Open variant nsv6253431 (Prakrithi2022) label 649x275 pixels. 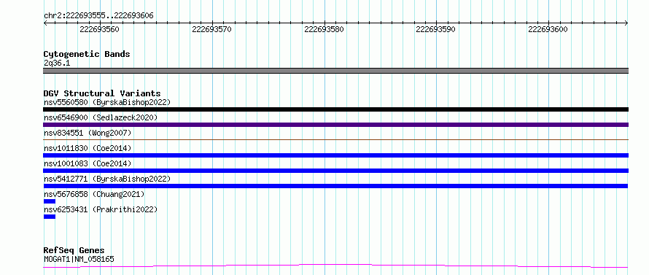pos(101,209)
